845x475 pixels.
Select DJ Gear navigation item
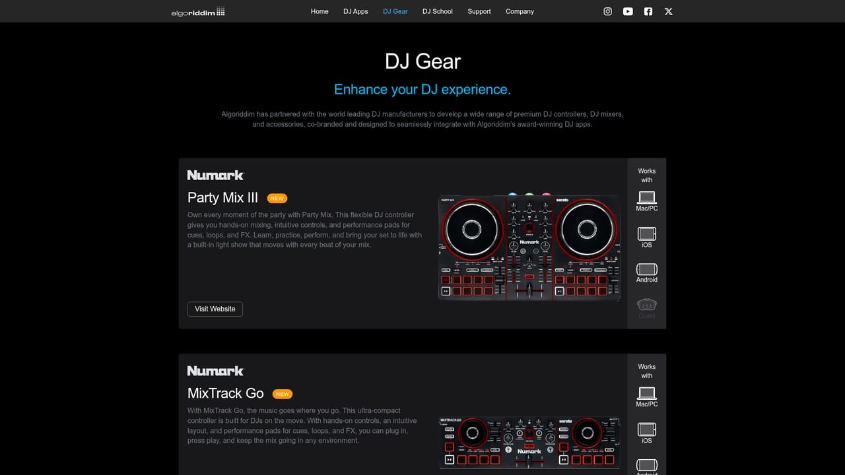395,11
